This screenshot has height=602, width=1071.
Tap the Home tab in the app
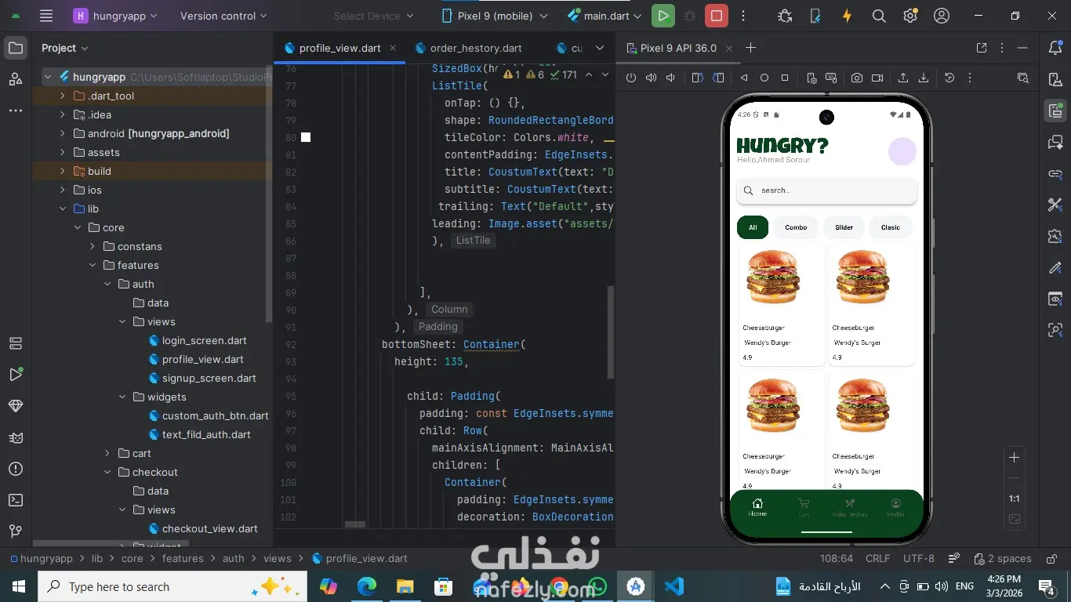point(757,507)
